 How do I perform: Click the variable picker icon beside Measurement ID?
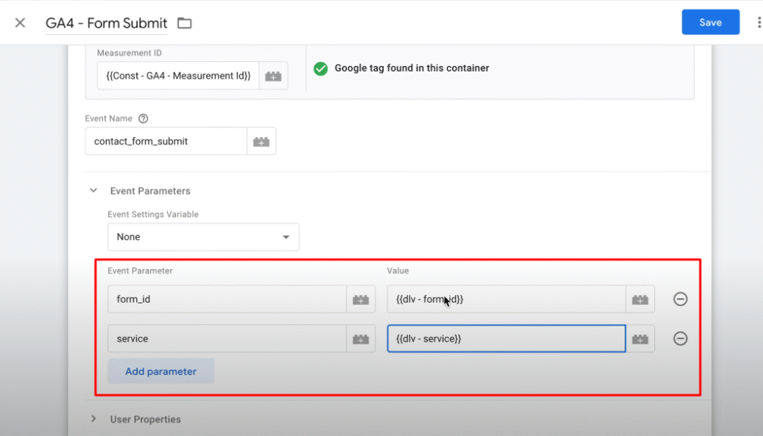[273, 76]
